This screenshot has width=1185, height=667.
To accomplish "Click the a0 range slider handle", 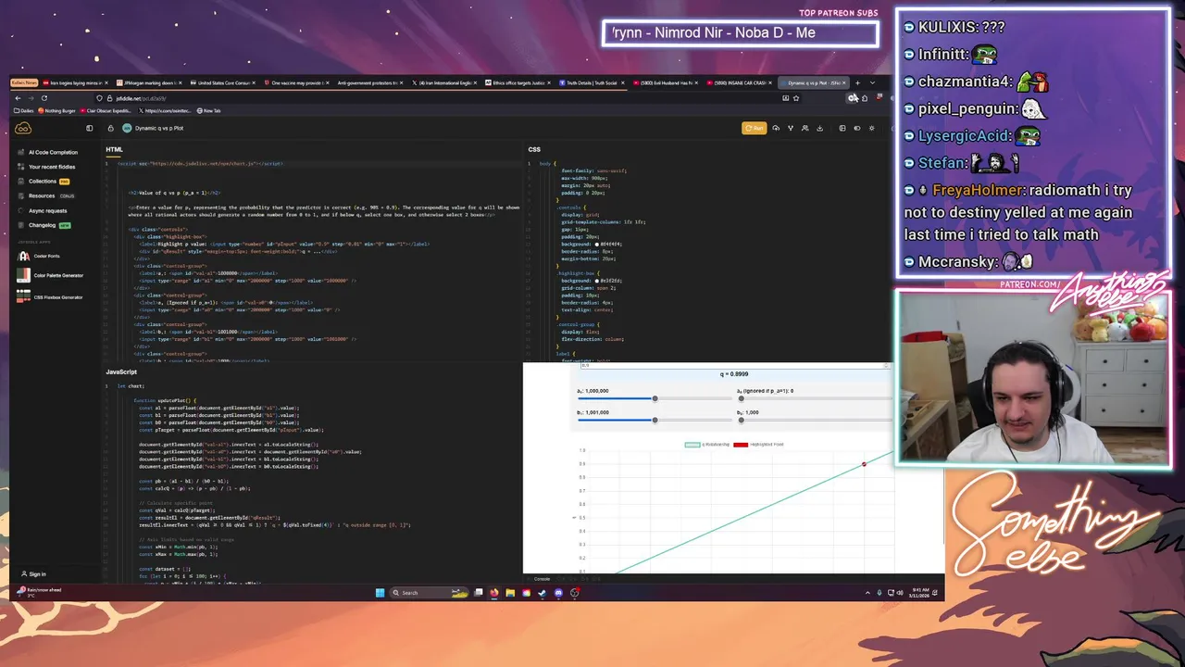I will coord(741,398).
